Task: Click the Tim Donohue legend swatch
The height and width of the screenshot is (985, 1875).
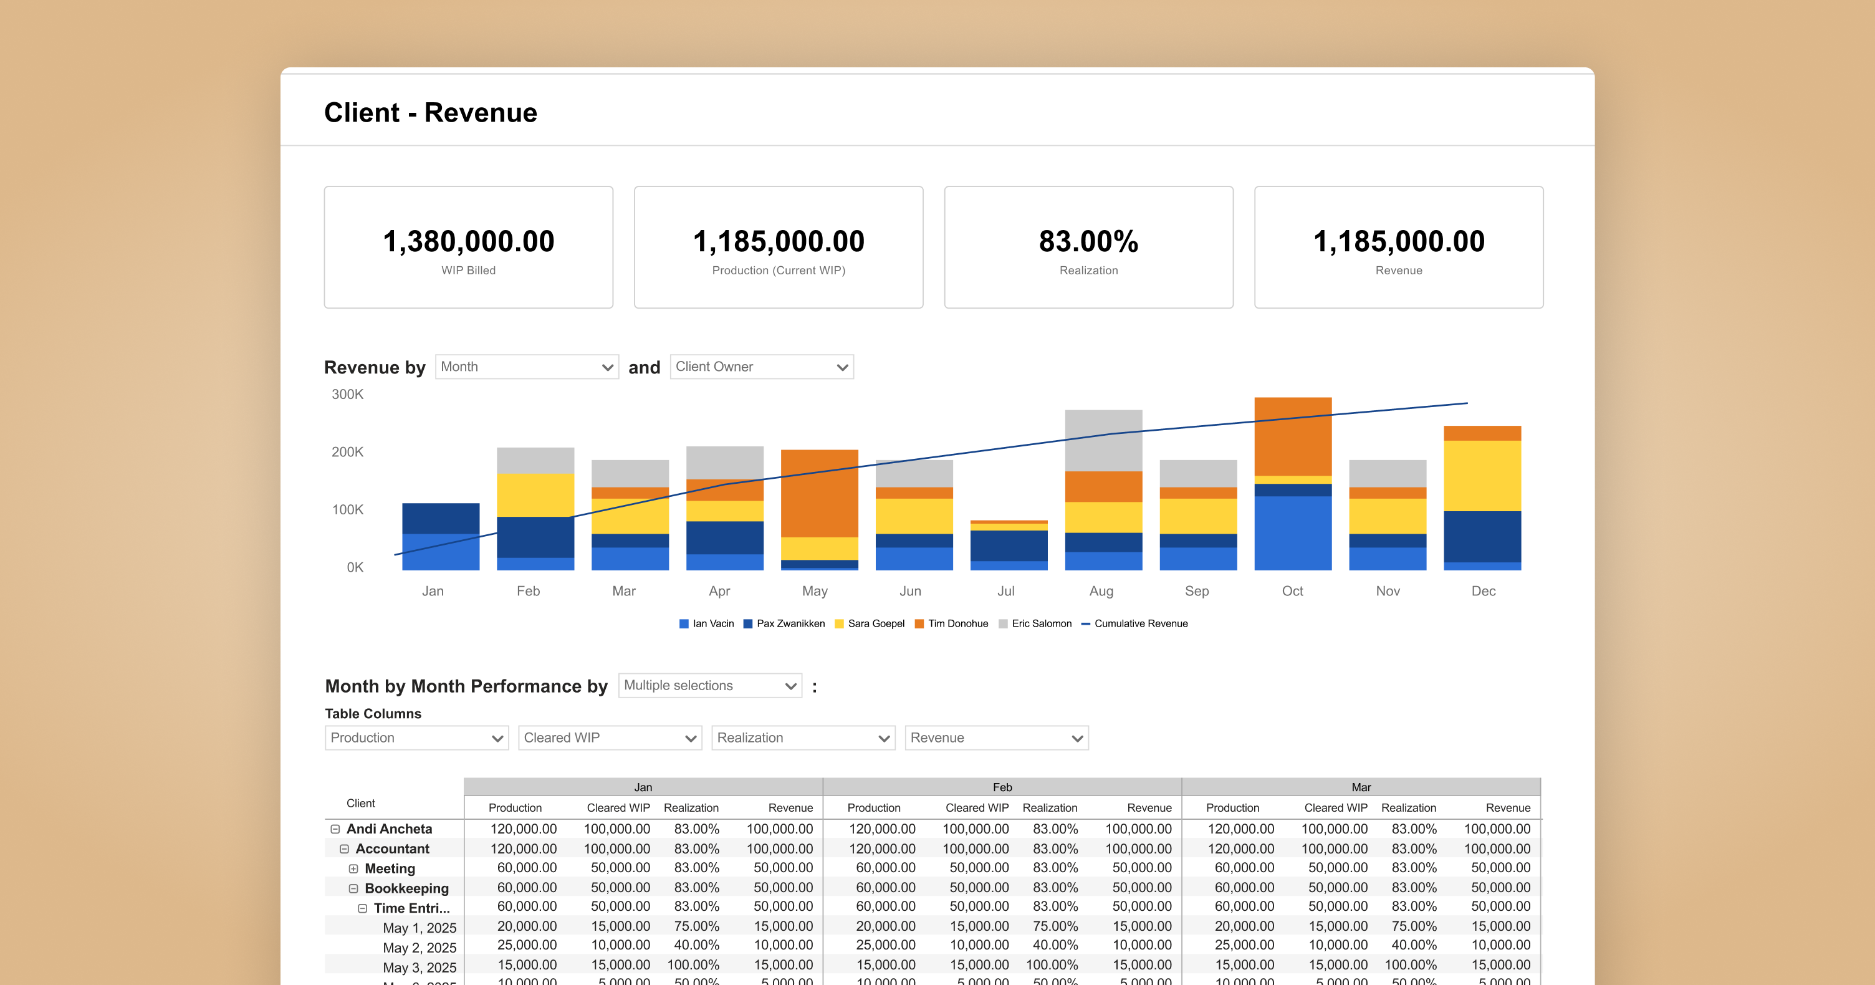Action: coord(919,624)
